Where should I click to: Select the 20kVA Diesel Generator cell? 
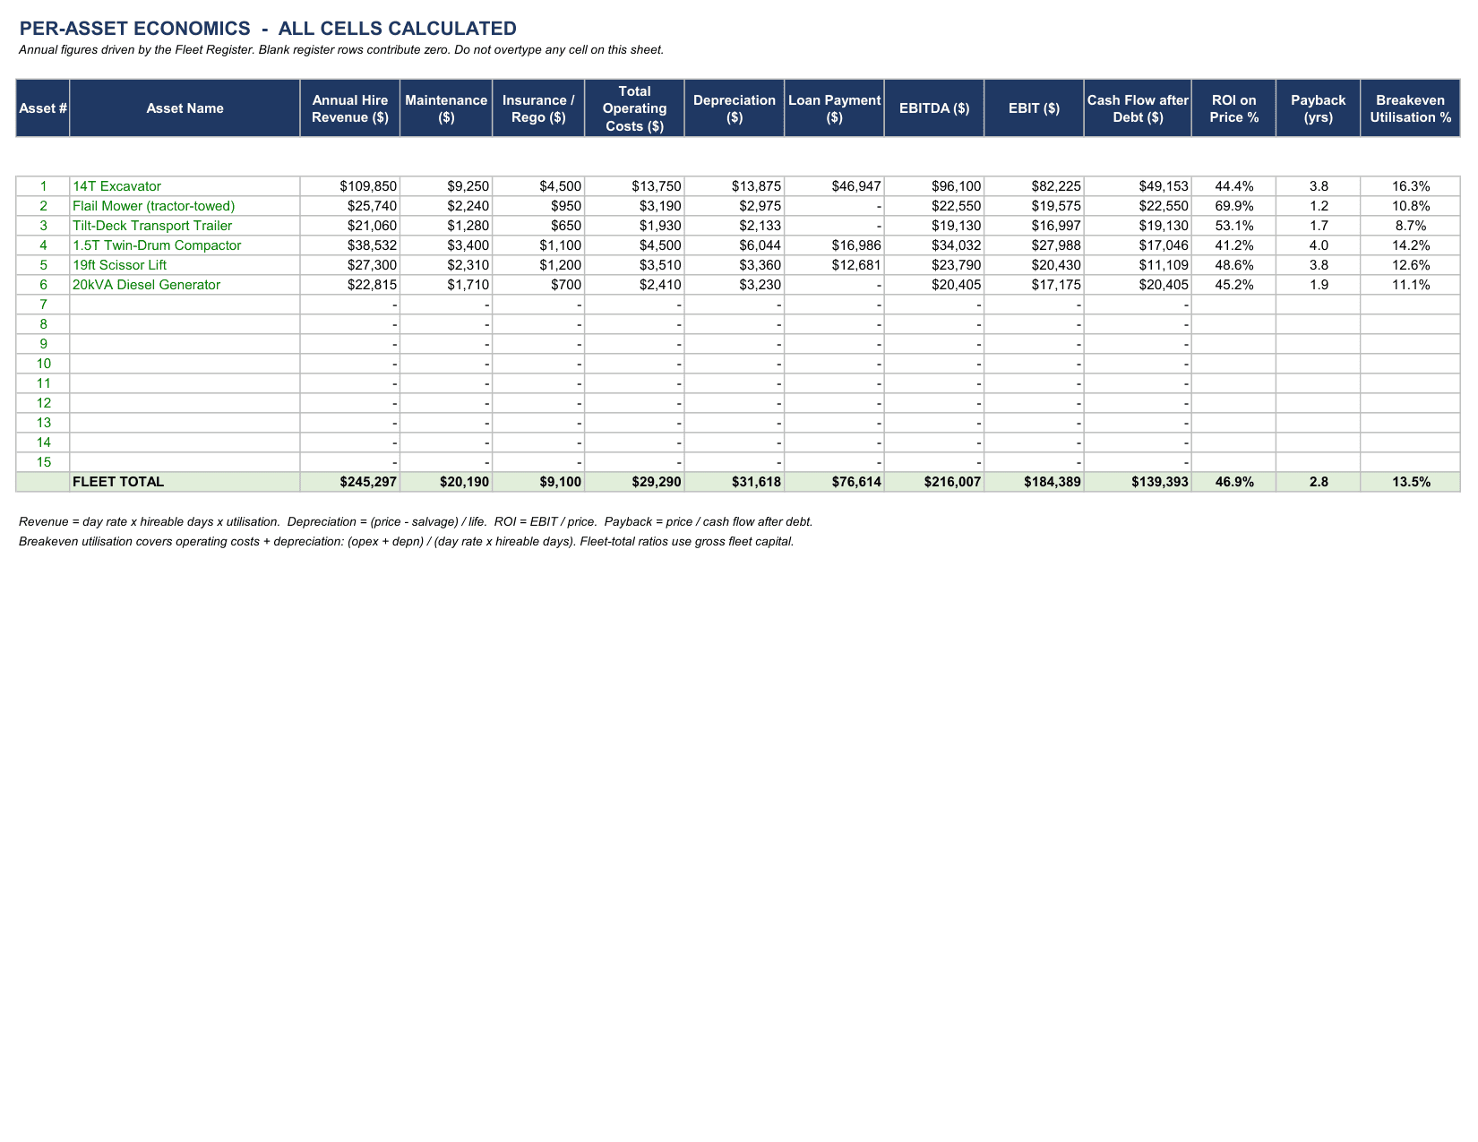tap(185, 285)
